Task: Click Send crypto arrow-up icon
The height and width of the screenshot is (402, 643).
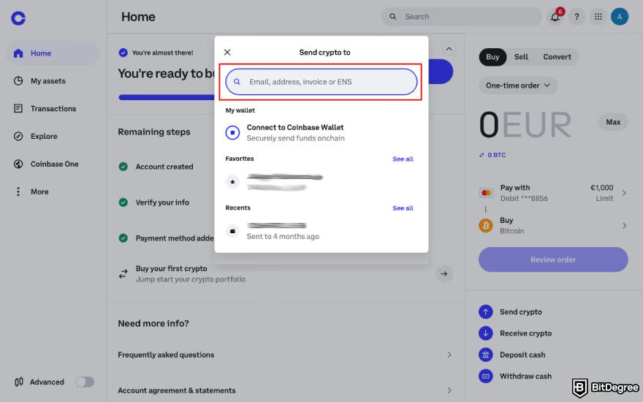Action: pyautogui.click(x=485, y=312)
